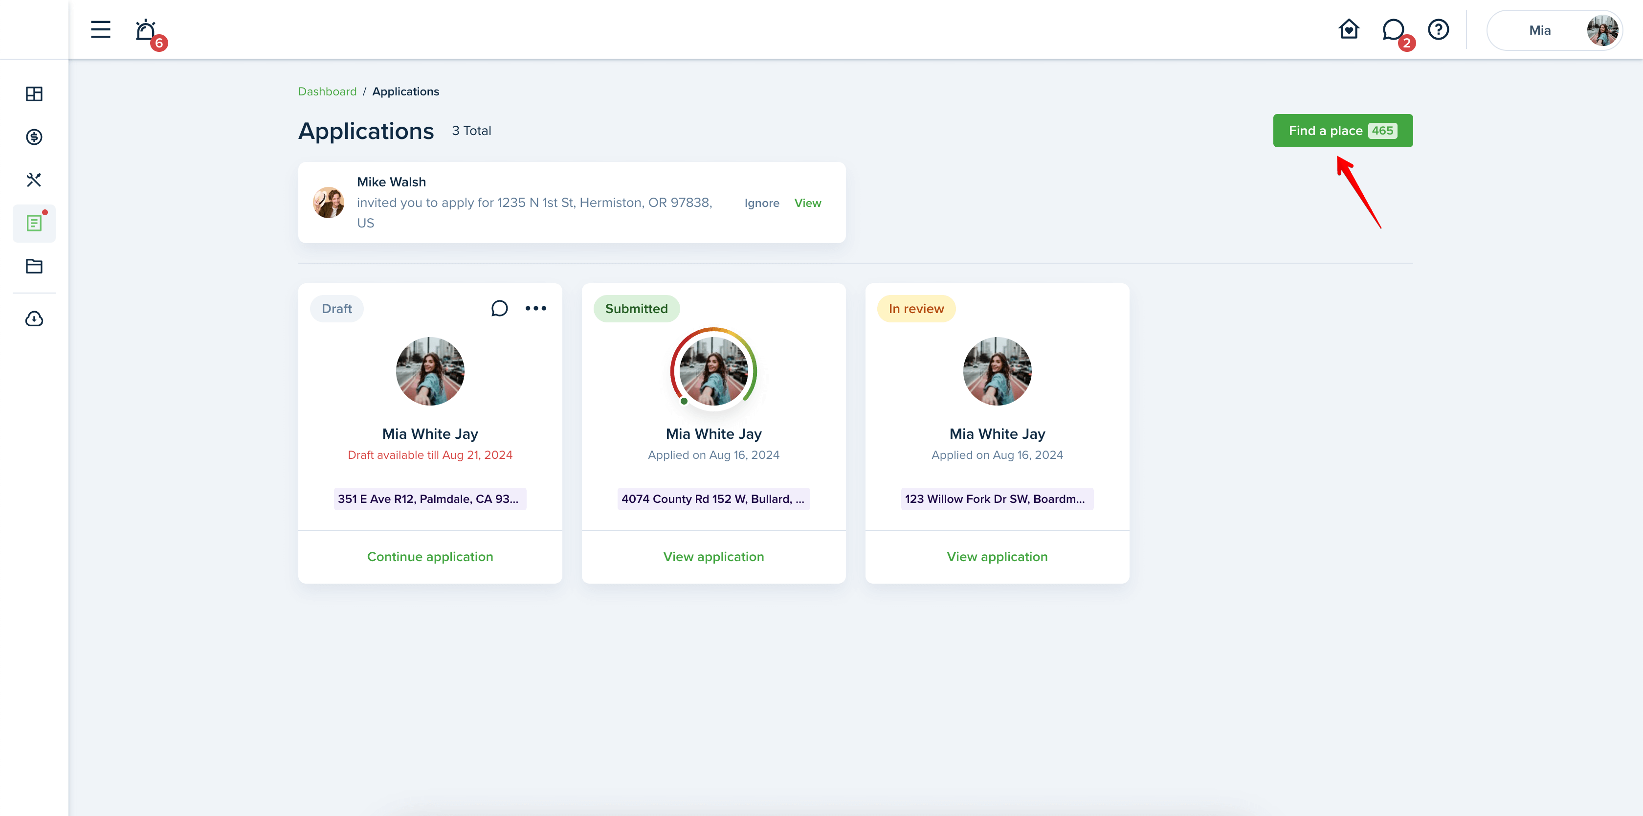Open the hamburger menu

click(100, 29)
